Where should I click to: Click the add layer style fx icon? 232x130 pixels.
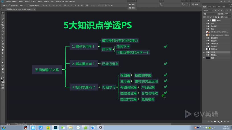click(212, 122)
